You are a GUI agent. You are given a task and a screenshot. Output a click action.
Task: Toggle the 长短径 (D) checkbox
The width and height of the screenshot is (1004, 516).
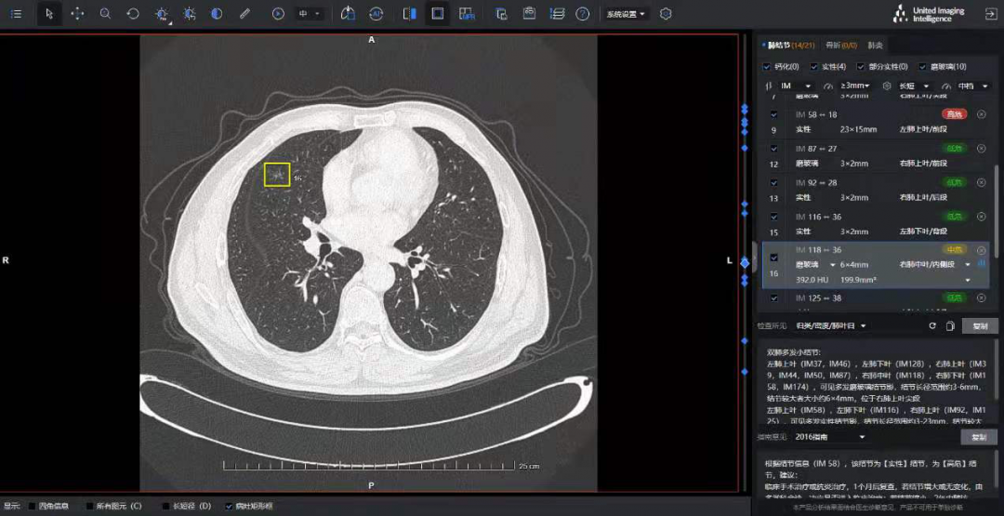[165, 507]
